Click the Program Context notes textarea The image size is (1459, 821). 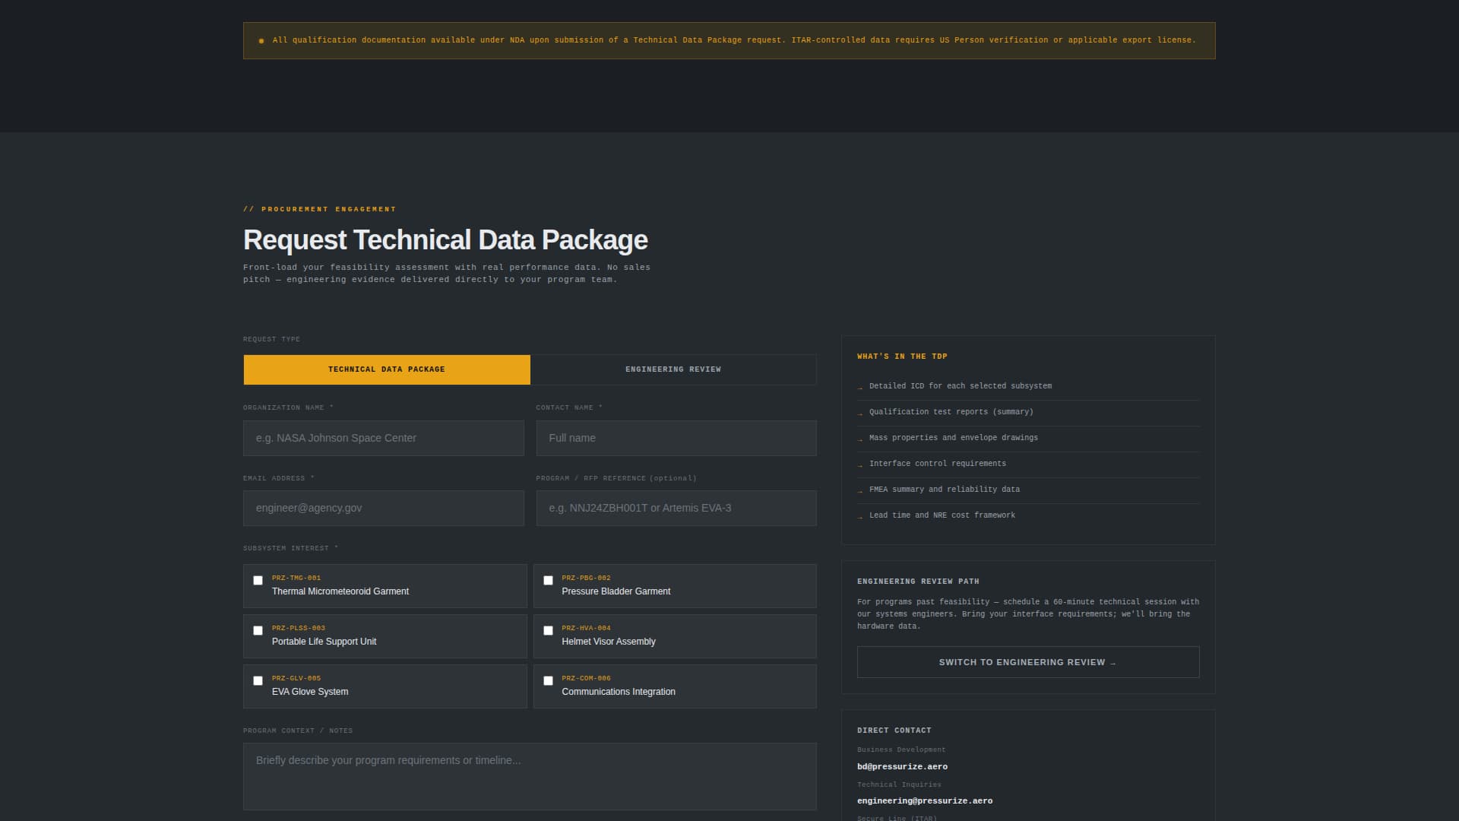tap(530, 776)
